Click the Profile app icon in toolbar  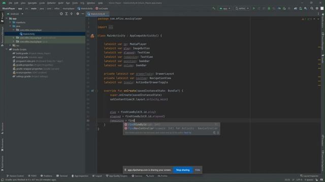point(279,9)
